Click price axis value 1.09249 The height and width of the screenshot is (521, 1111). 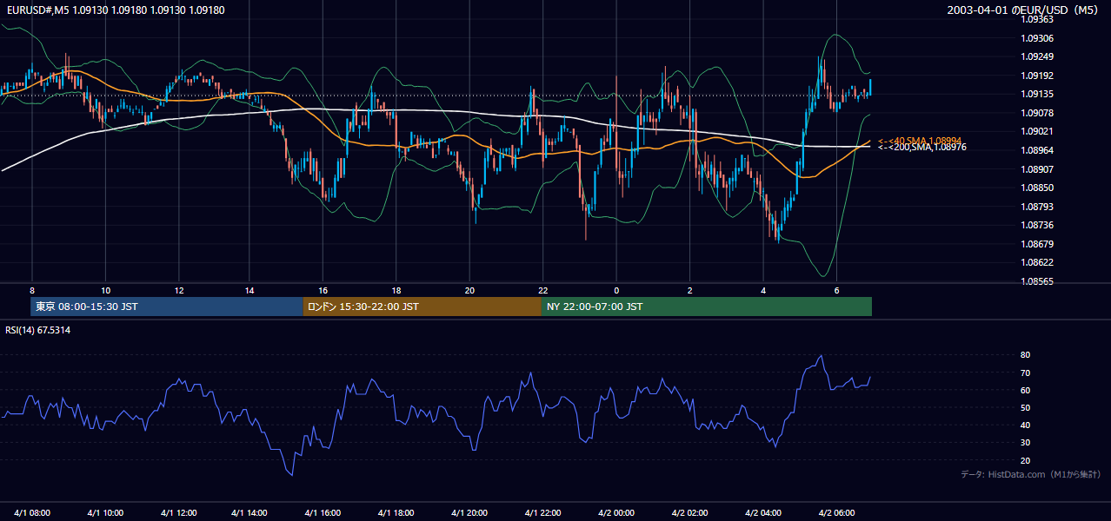tap(1036, 56)
